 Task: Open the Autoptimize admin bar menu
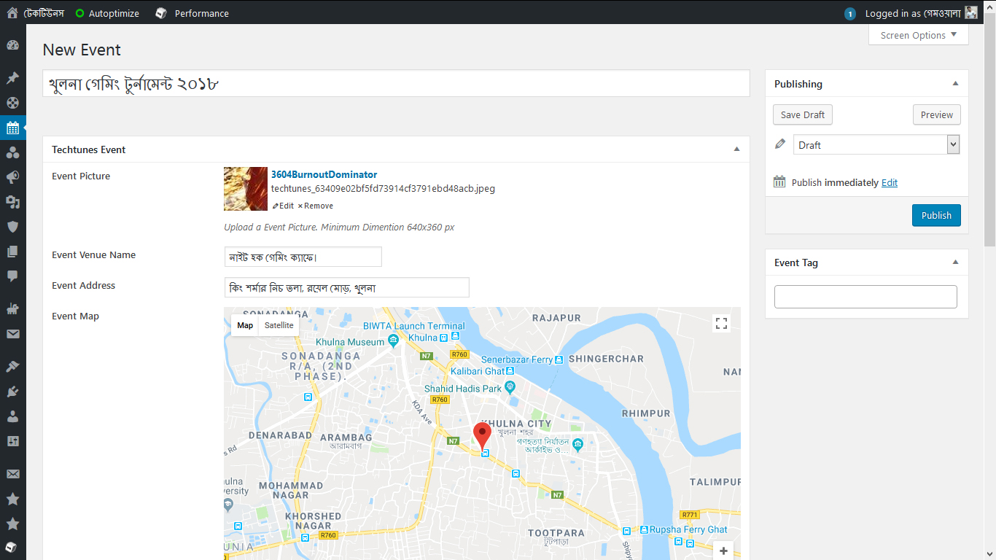click(107, 13)
